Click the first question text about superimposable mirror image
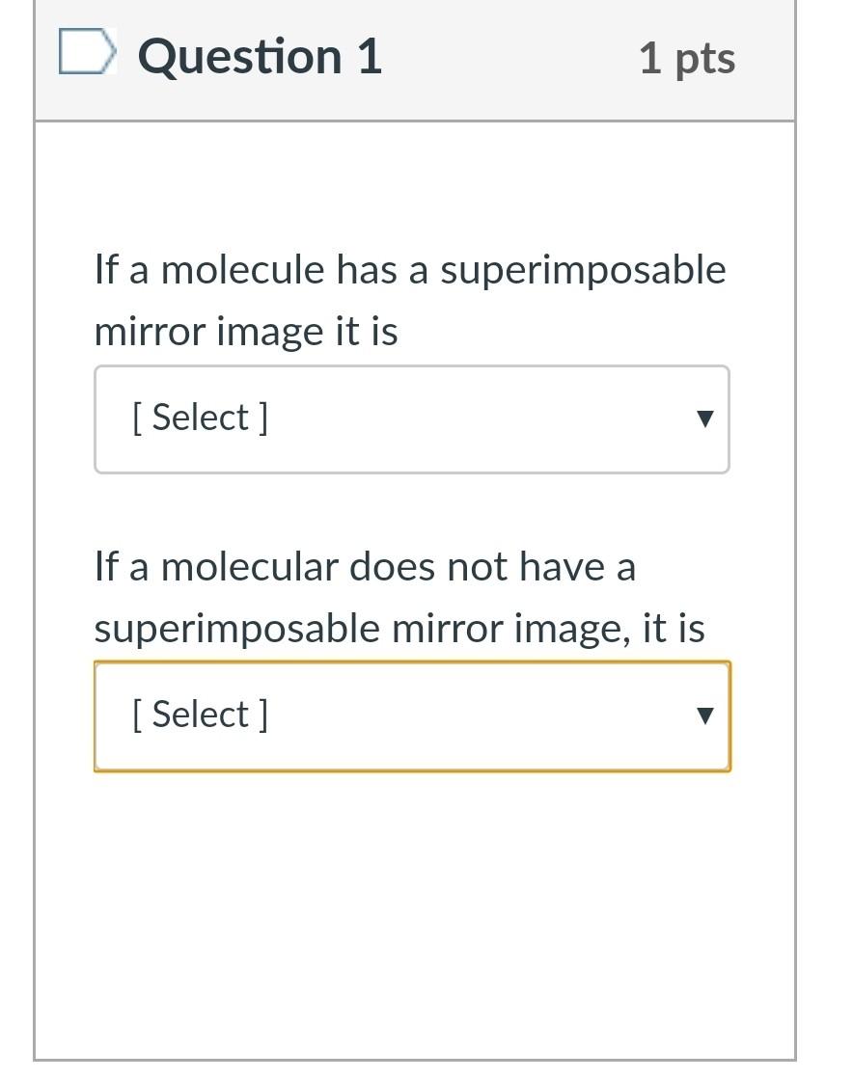This screenshot has width=853, height=1079. coord(409,299)
